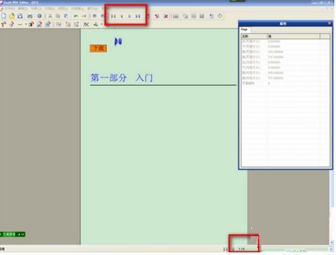Click the red arrow icon left of the red X
Viewport: 336px width, 255px height.
pyautogui.click(x=157, y=16)
